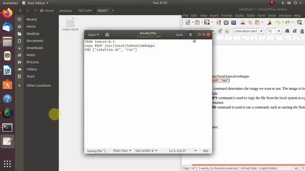Open the File menu in LibreOffice Writer
Viewport: 305px width, 171px height.
(185, 16)
